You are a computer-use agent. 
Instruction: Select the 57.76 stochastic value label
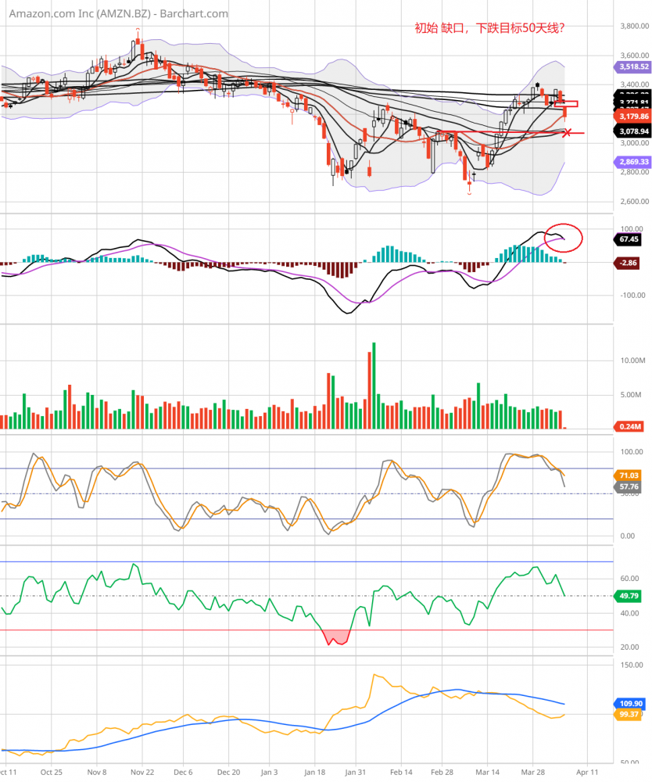click(x=629, y=486)
